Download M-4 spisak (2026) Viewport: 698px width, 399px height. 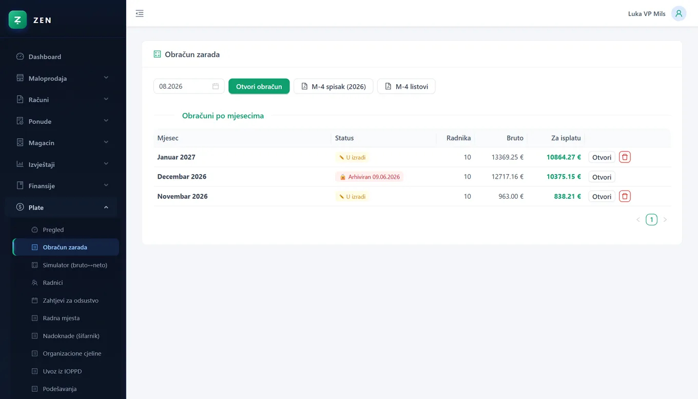coord(334,86)
